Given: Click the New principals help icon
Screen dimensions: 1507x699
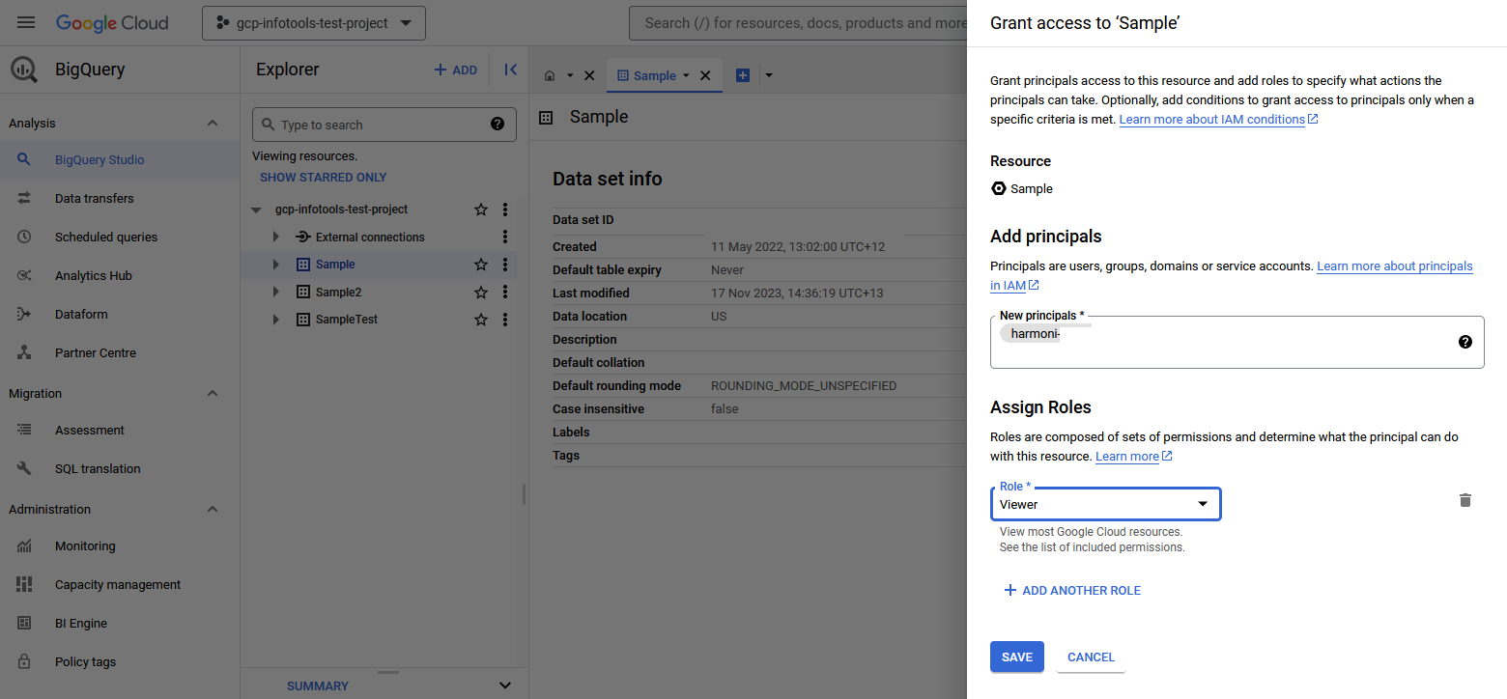Looking at the screenshot, I should pos(1465,342).
